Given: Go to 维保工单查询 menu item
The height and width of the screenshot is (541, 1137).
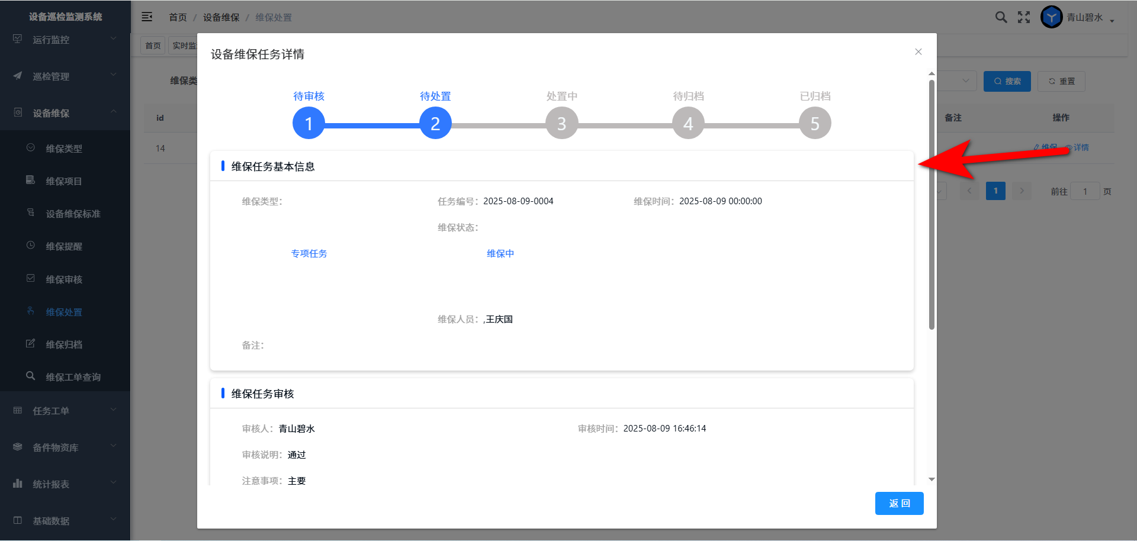Looking at the screenshot, I should pos(73,377).
